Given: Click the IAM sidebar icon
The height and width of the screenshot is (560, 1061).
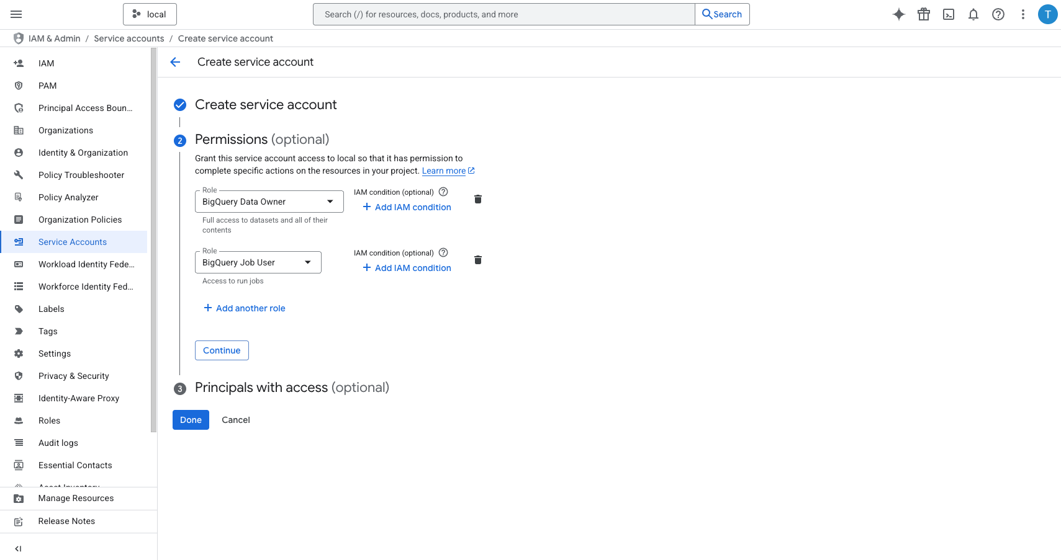Looking at the screenshot, I should point(19,63).
